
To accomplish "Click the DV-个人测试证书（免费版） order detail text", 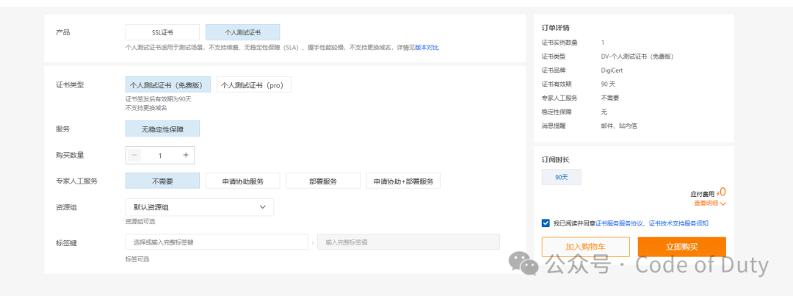I will click(x=637, y=56).
